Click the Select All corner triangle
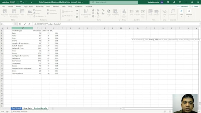201x113 pixels. point(2,28)
